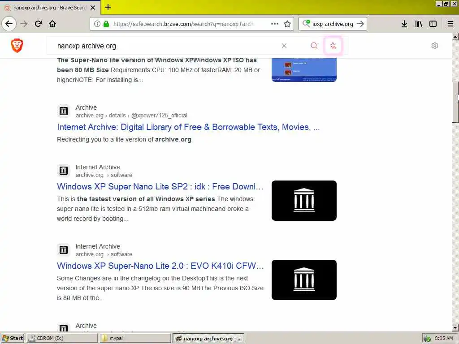Click the favicon of the SP2 result
Viewport: 459px width, 344px height.
click(64, 171)
